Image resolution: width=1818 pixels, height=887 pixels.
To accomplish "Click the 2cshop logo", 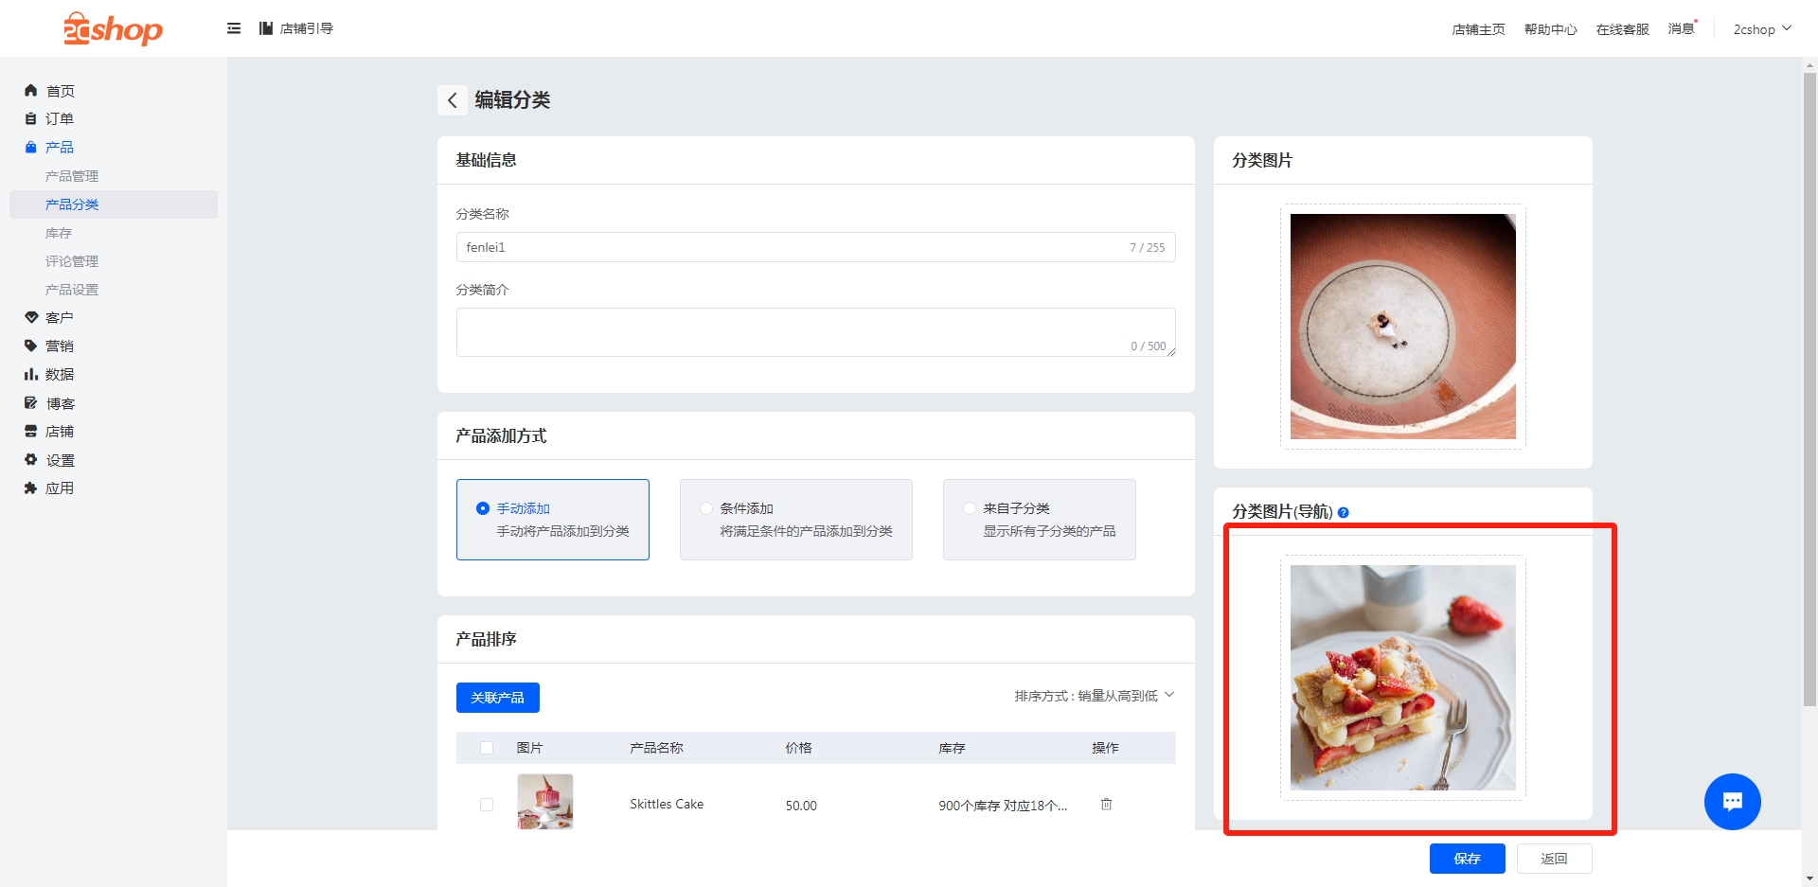I will (x=113, y=29).
